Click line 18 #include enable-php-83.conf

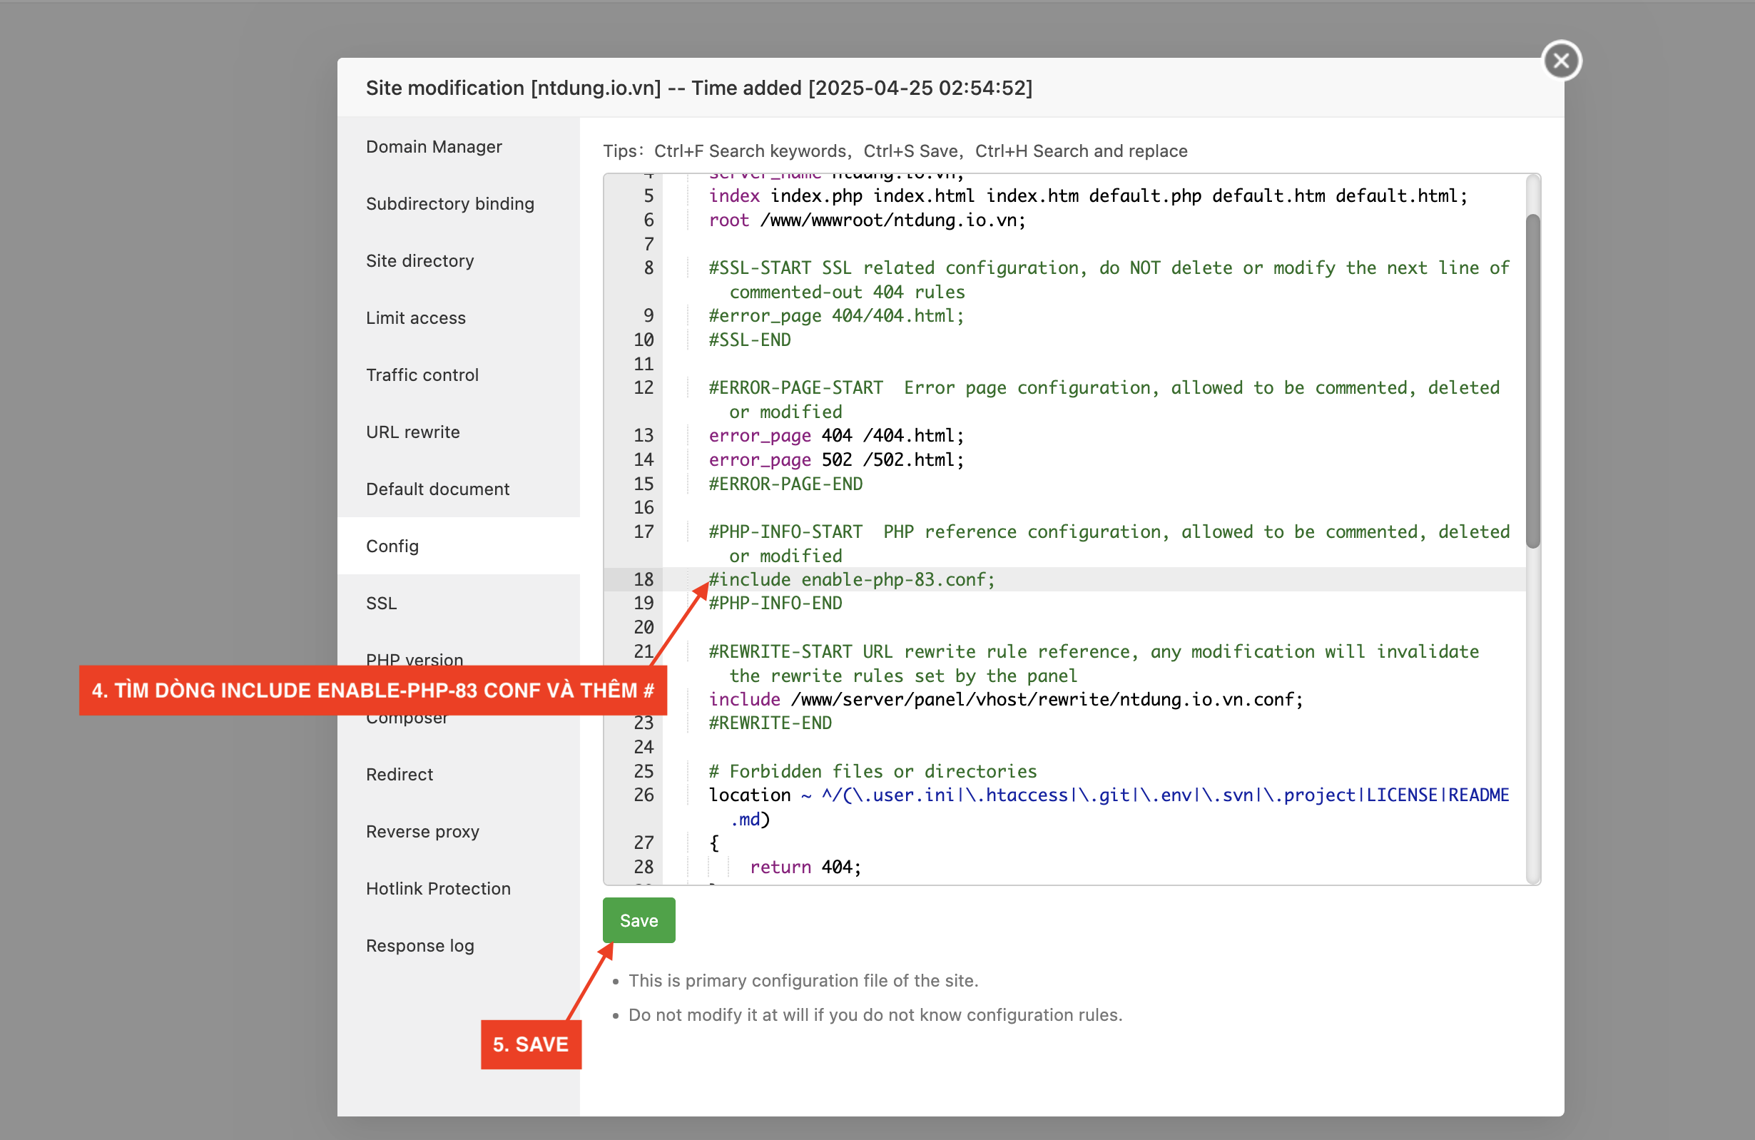(852, 579)
